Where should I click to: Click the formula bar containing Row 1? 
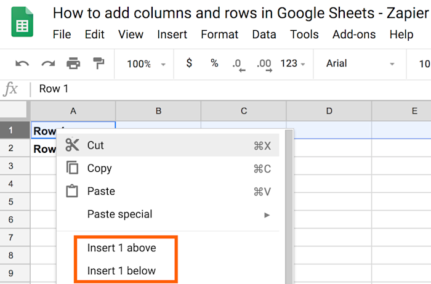click(x=231, y=89)
